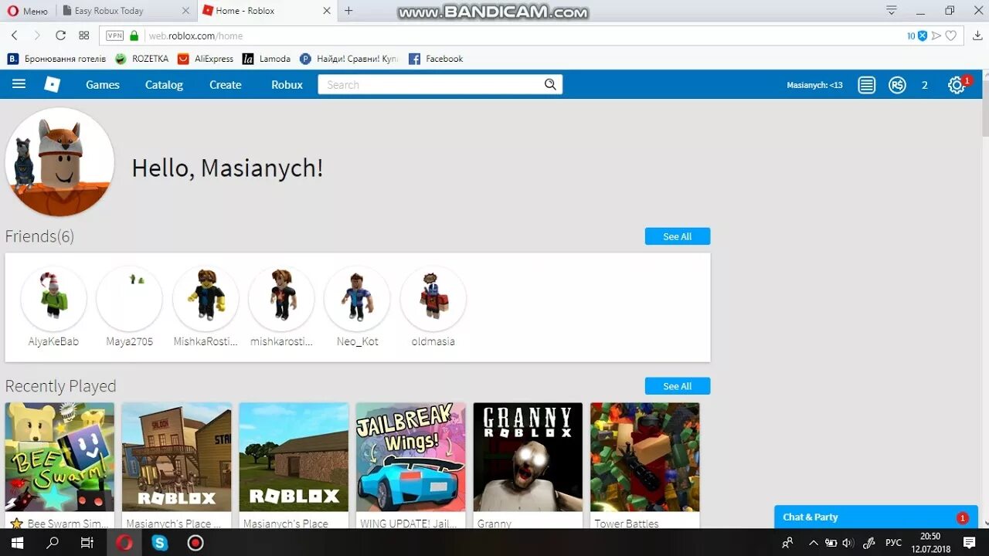Toggle the VPN badge in address bar
This screenshot has width=989, height=556.
click(x=114, y=36)
